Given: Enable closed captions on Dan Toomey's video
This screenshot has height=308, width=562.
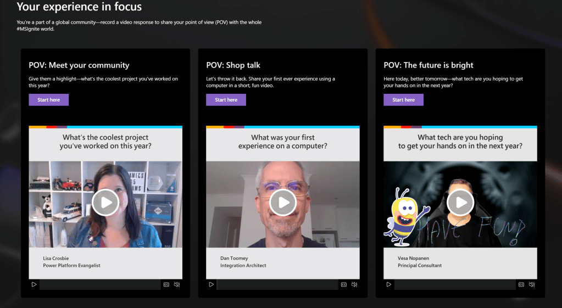Looking at the screenshot, I should point(344,284).
